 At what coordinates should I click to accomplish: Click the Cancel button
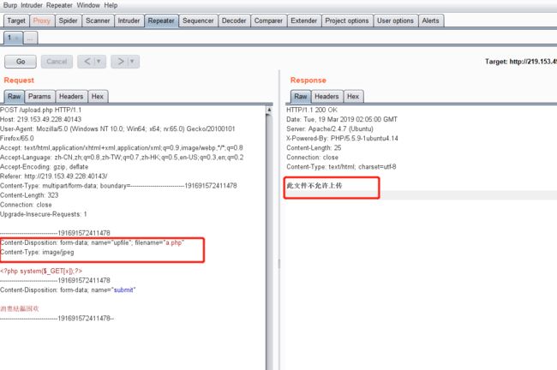57,62
